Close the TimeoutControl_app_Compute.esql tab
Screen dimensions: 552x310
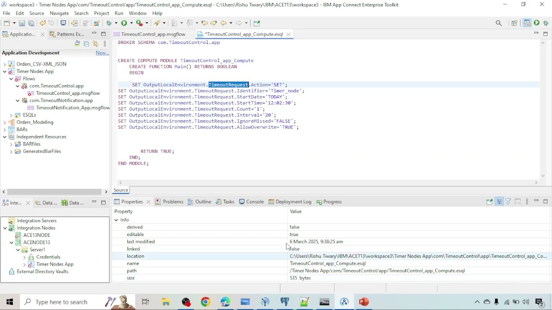[x=289, y=34]
